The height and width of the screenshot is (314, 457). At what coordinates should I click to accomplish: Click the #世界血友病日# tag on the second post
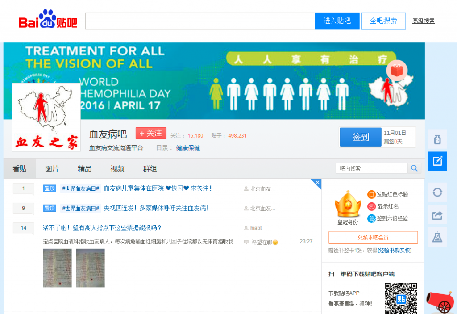click(x=80, y=208)
